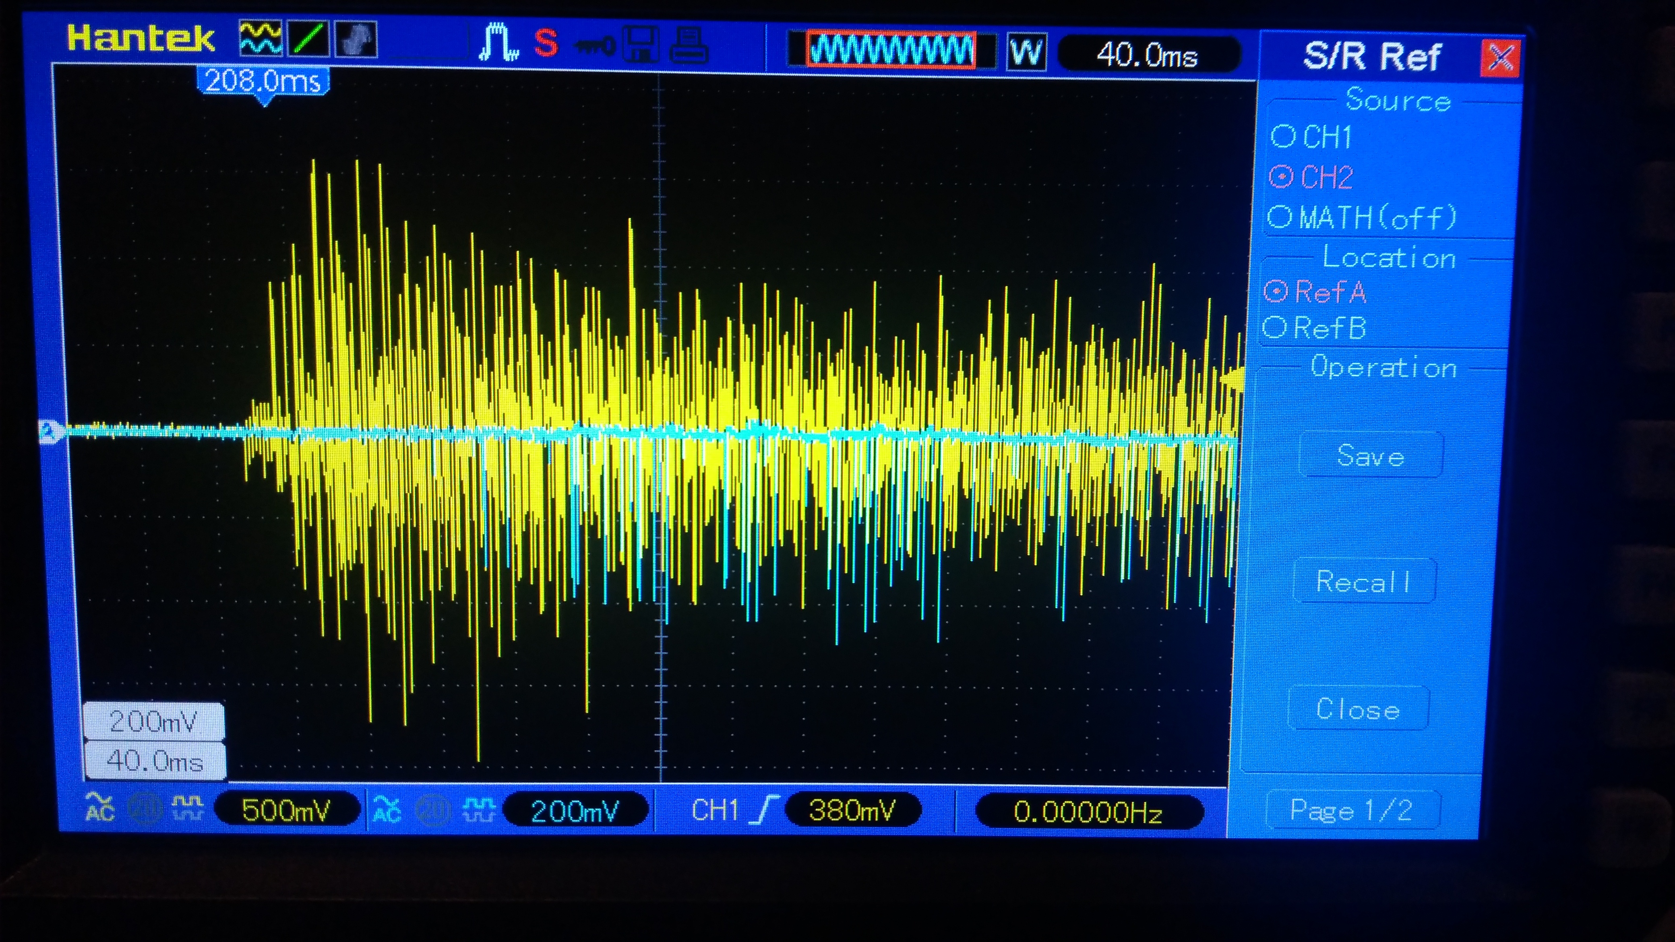This screenshot has width=1675, height=942.
Task: Click the Hantek logo
Action: [141, 38]
